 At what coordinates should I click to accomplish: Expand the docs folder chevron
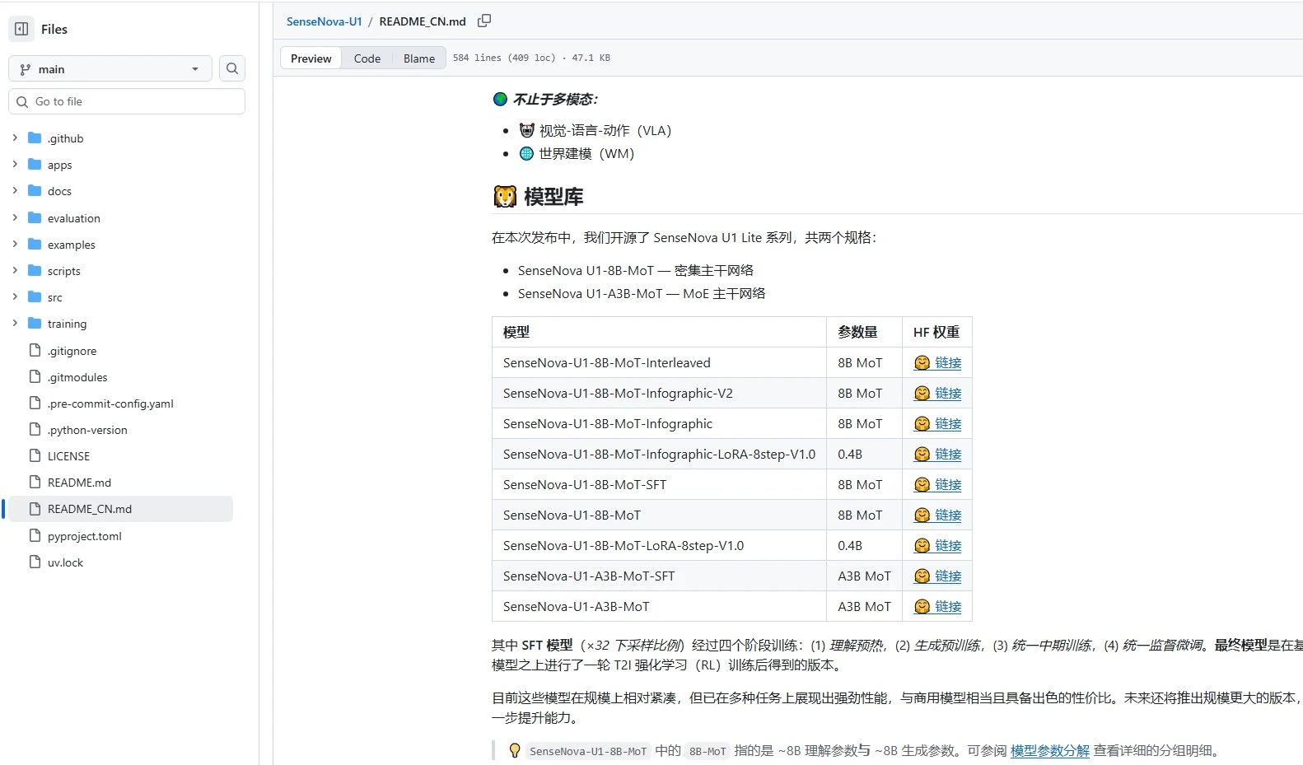coord(15,190)
